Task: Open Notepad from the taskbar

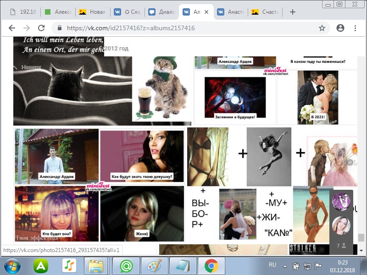Action: (x=183, y=266)
